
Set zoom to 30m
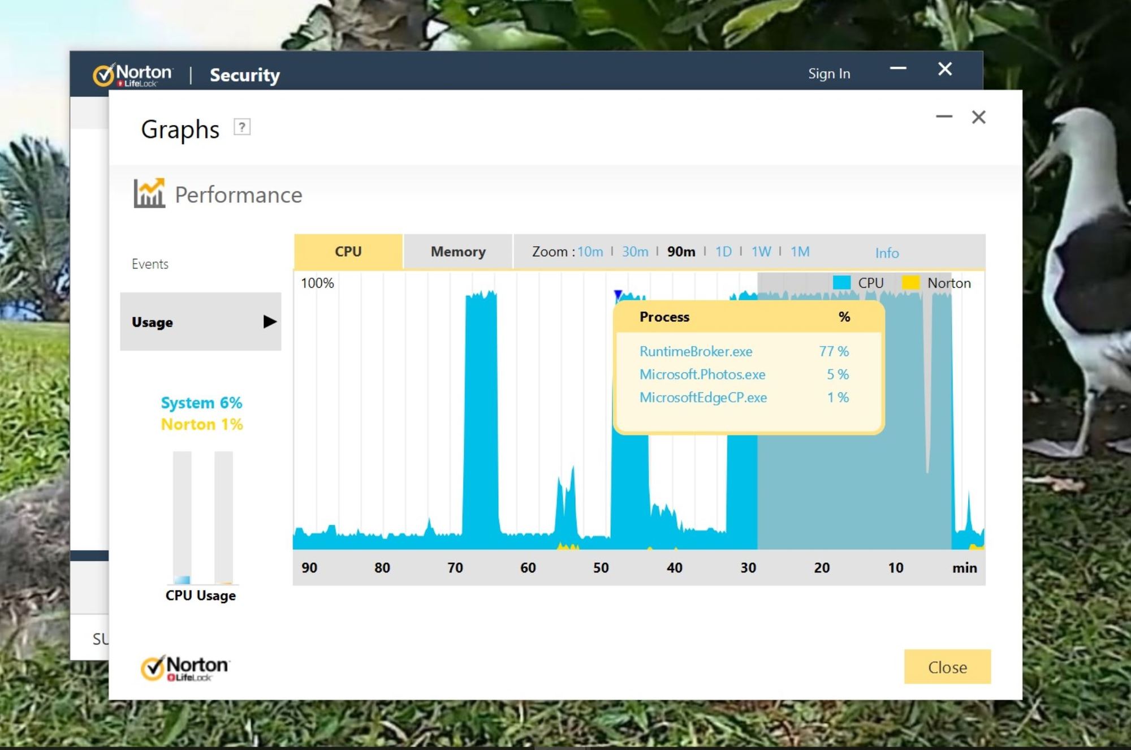click(x=635, y=252)
